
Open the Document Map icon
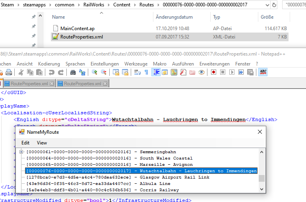[x=174, y=72]
